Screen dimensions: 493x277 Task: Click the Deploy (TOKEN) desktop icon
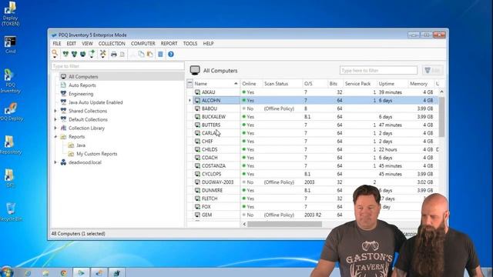tap(10, 14)
